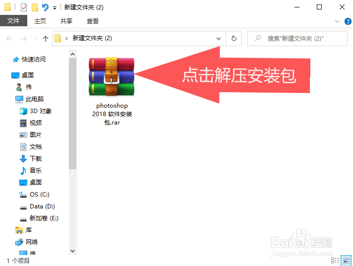This screenshot has height=266, width=353.
Task: Select 库 in the navigation pane
Action: 29,230
